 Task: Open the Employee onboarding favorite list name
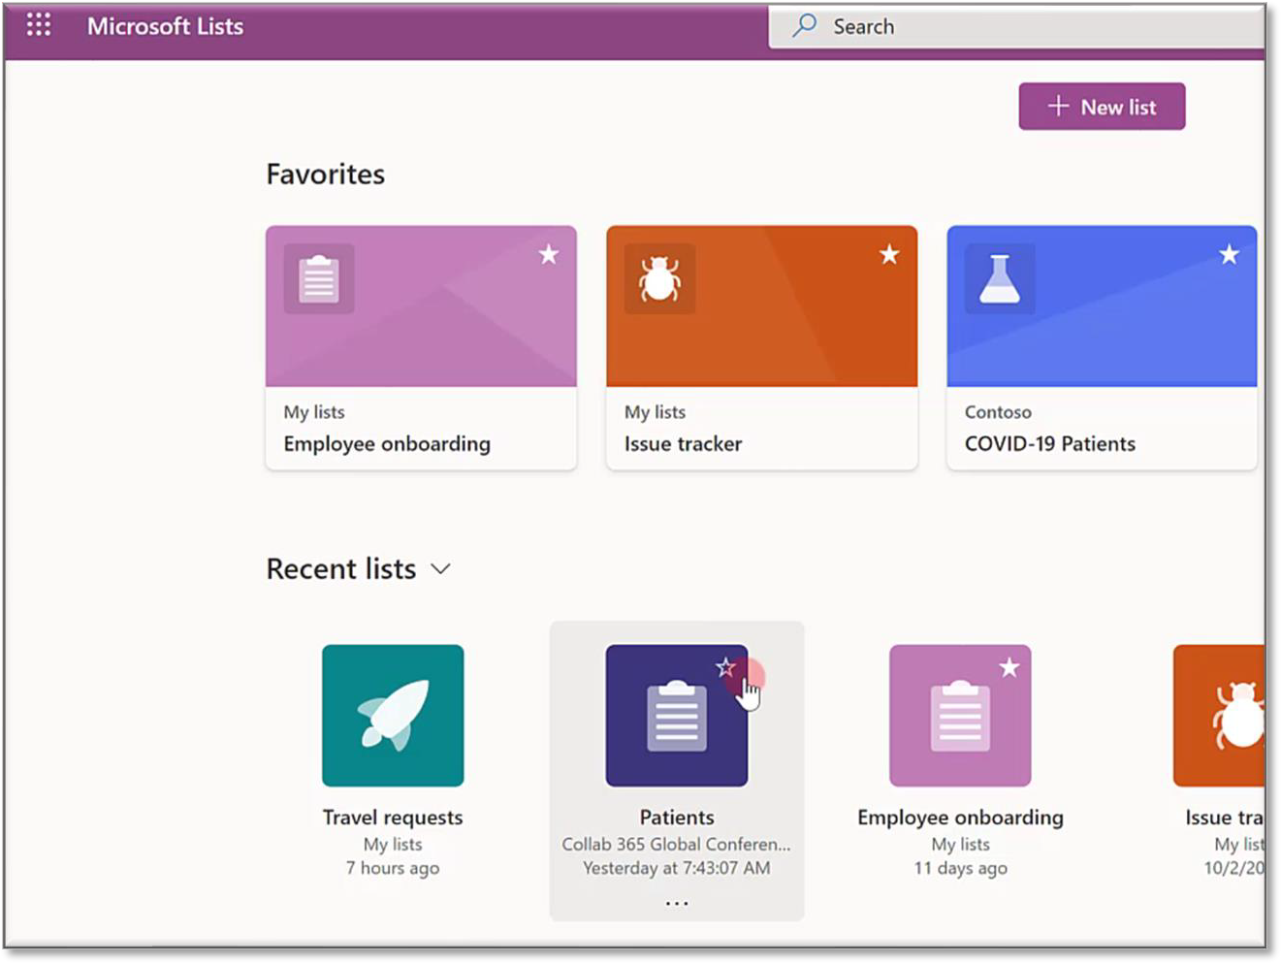pos(387,444)
